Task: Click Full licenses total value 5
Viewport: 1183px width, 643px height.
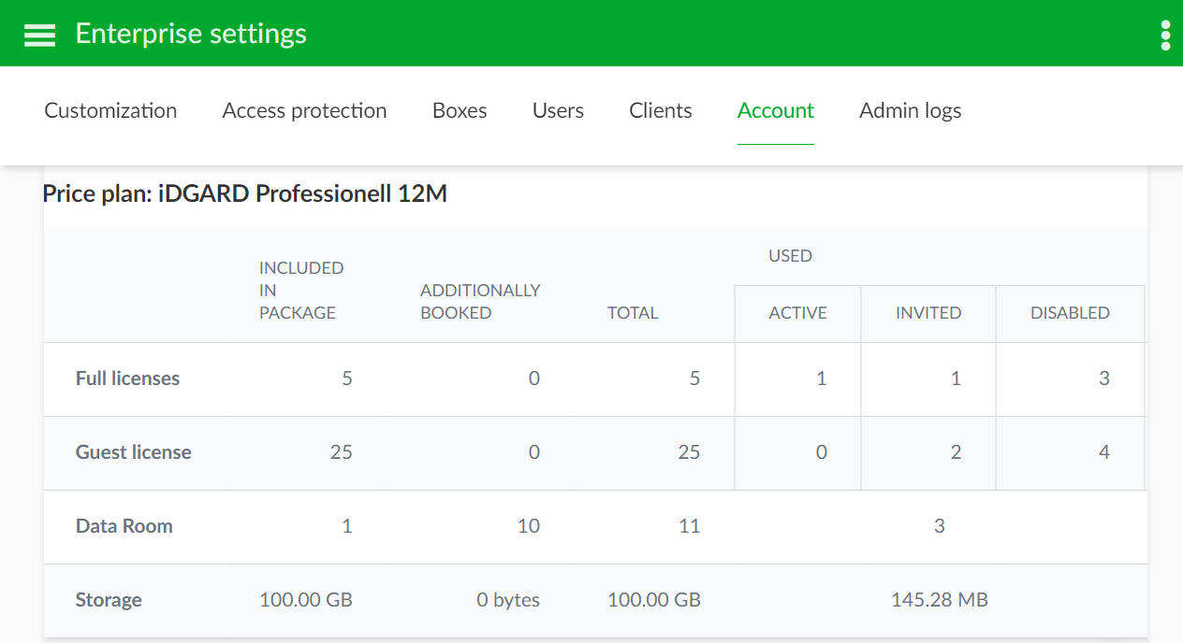Action: click(694, 379)
